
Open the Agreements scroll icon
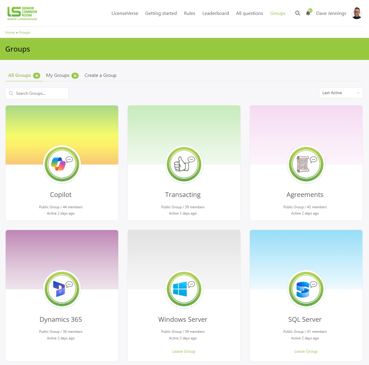click(306, 164)
